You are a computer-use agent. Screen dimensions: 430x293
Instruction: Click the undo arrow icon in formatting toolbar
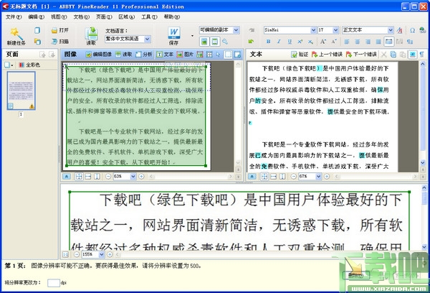tap(252, 42)
